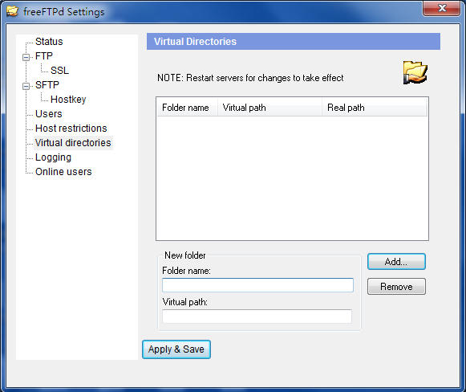This screenshot has width=466, height=392.
Task: Click the virtual directories folder icon
Action: (x=415, y=72)
